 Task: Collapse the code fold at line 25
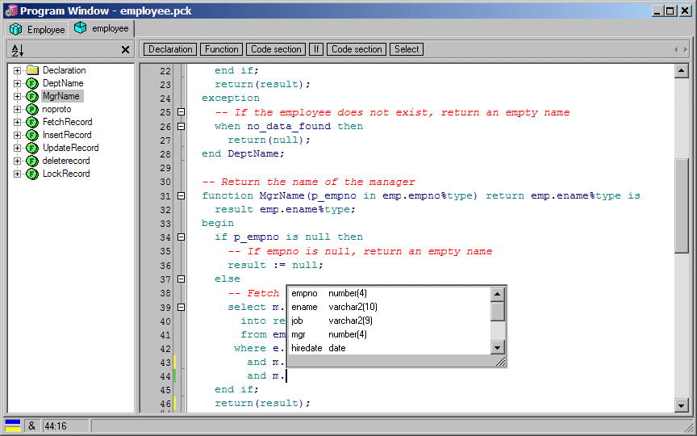click(x=181, y=112)
